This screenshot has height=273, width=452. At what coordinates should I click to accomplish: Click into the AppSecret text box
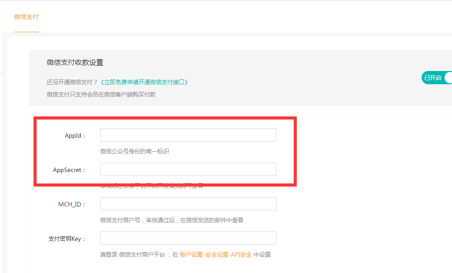(188, 169)
